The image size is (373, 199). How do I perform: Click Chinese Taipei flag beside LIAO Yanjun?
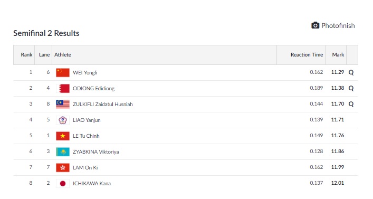pyautogui.click(x=63, y=120)
